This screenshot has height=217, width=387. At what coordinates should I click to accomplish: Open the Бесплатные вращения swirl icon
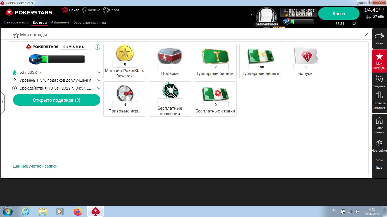(170, 90)
